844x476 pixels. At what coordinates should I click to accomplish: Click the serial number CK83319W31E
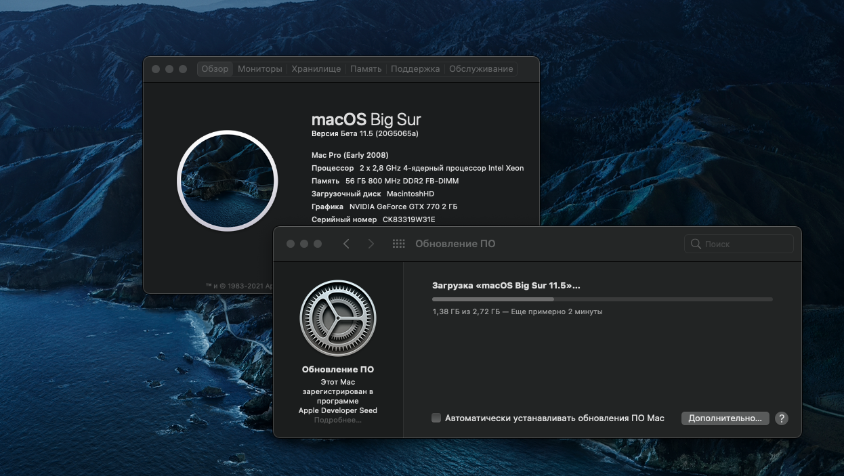409,219
